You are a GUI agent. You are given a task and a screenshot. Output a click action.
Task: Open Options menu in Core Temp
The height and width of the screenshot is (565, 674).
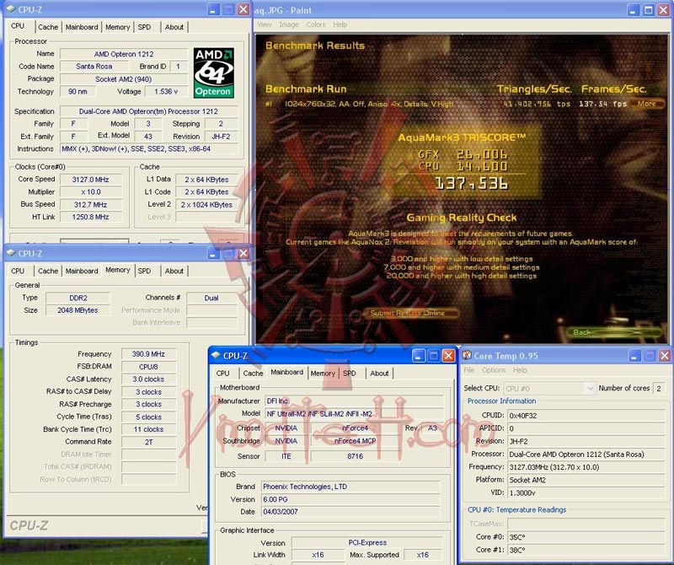pos(494,370)
